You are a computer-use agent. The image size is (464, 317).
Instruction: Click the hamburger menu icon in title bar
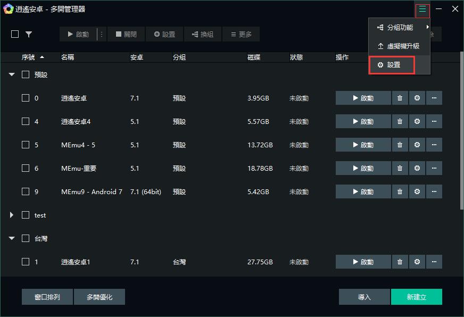(422, 9)
